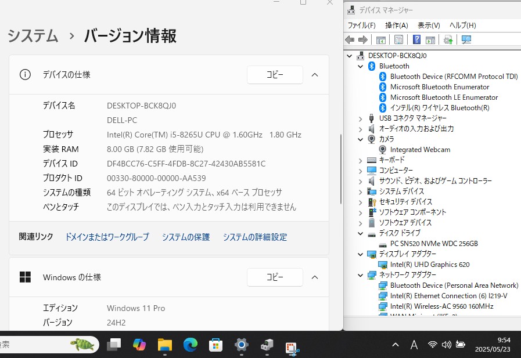Open the Properties toolbar icon in Device Manager
Viewport: 521px width, 358px height.
(x=398, y=40)
